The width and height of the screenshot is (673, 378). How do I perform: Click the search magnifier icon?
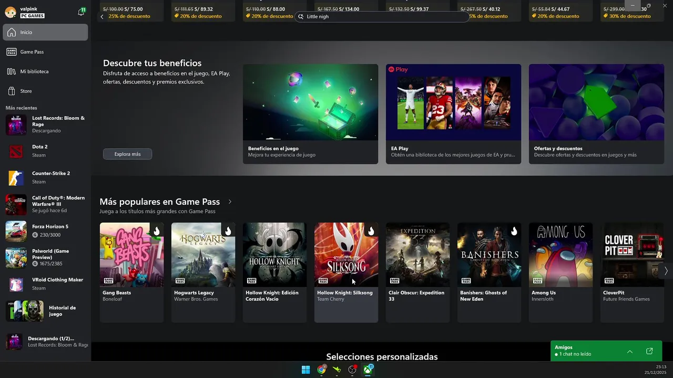[301, 16]
